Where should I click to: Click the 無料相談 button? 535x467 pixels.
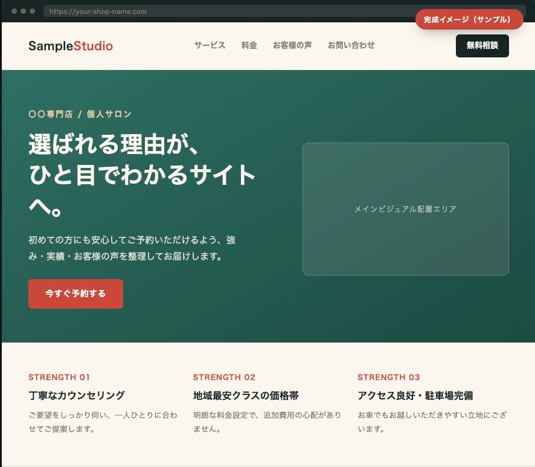pos(482,46)
